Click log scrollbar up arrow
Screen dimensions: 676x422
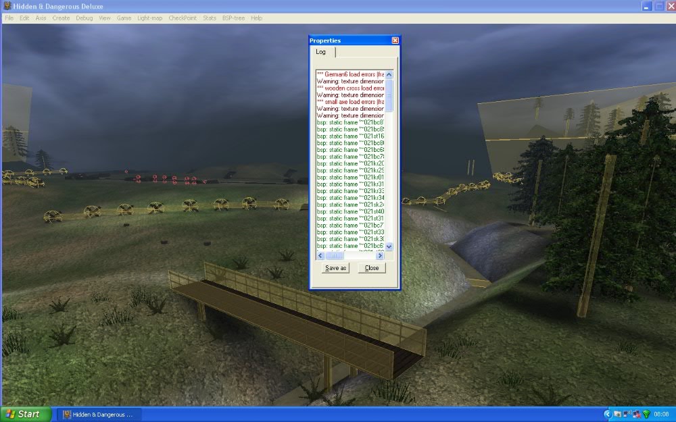389,74
